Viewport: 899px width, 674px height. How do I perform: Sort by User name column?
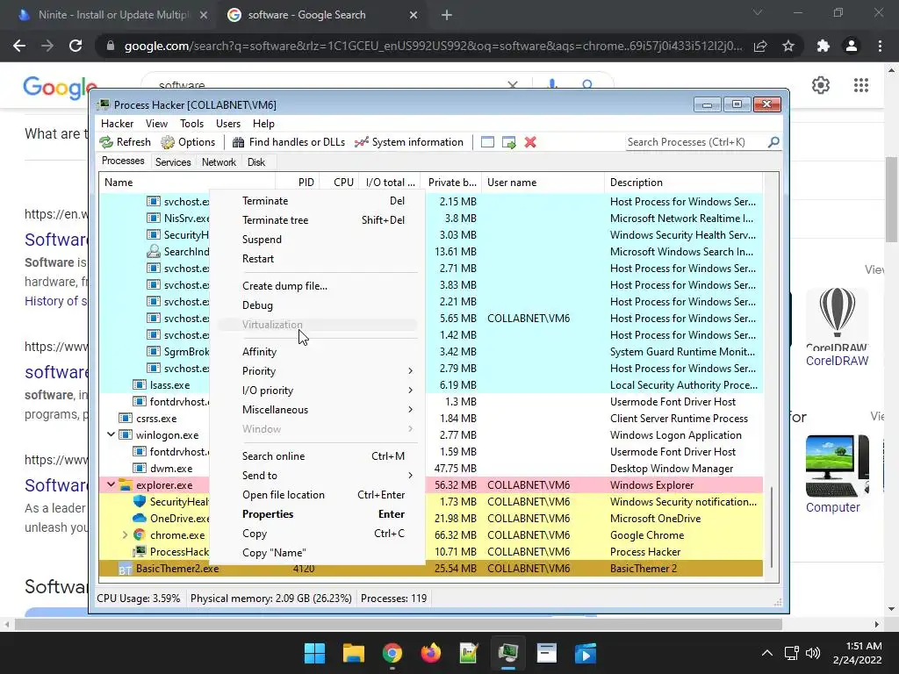[543, 183]
